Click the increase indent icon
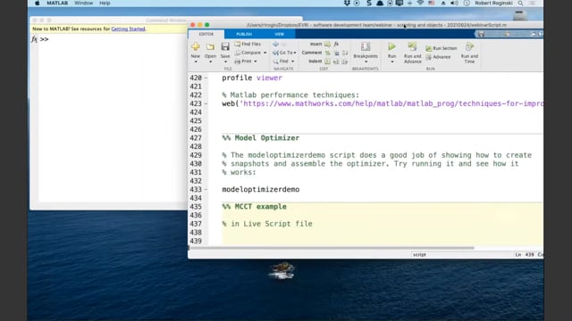Image resolution: width=572 pixels, height=321 pixels. pos(336,62)
